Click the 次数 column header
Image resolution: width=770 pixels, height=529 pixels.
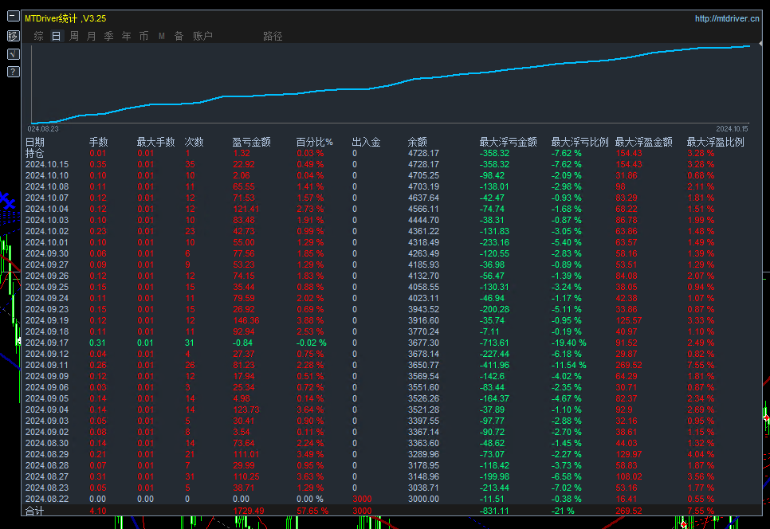[194, 143]
